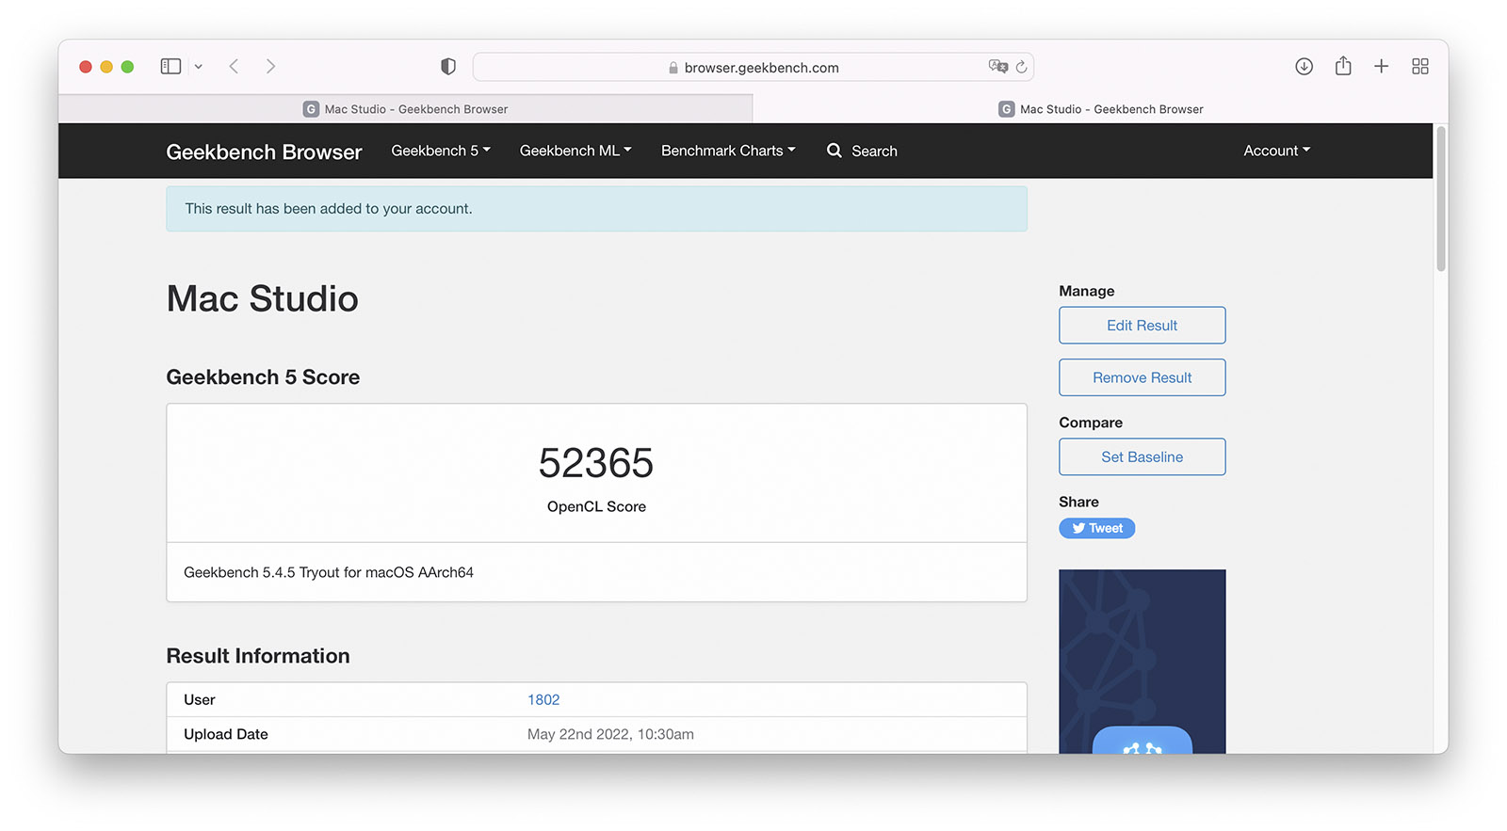
Task: Go back with the back arrow
Action: (x=234, y=66)
